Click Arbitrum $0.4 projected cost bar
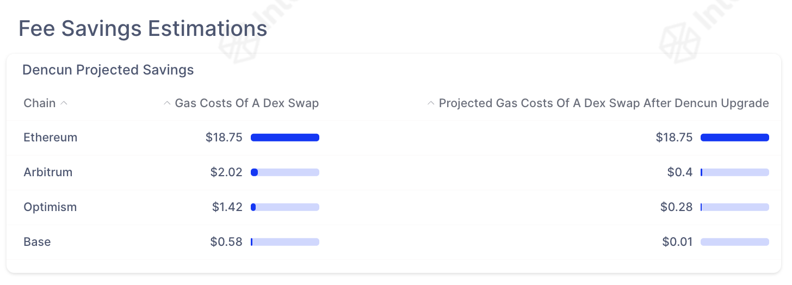Image resolution: width=792 pixels, height=285 pixels. (x=734, y=172)
